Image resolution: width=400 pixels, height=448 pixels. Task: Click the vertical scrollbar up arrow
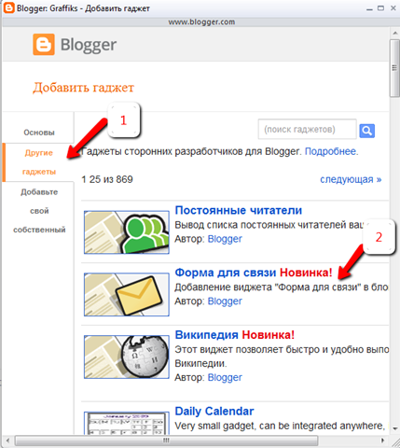tap(395, 33)
